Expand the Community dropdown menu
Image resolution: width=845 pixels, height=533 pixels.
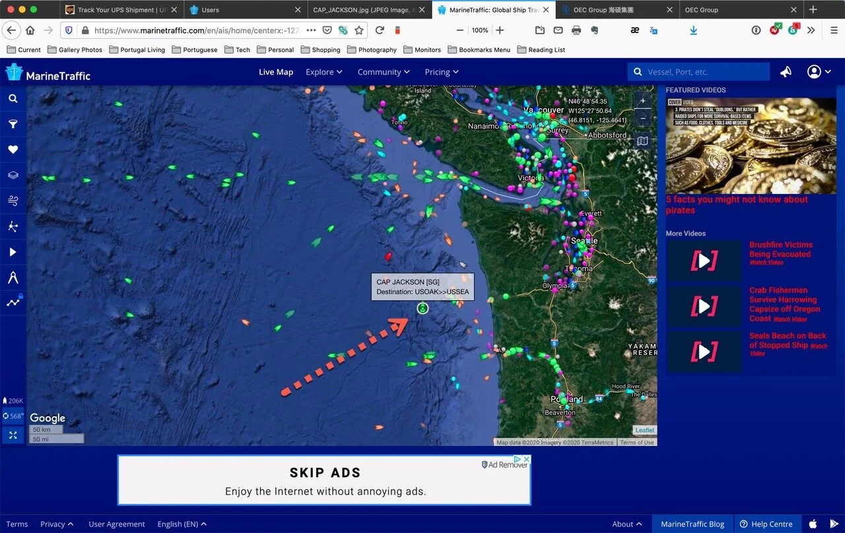click(x=384, y=72)
